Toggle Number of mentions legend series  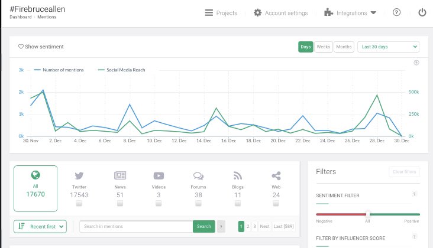59,70
